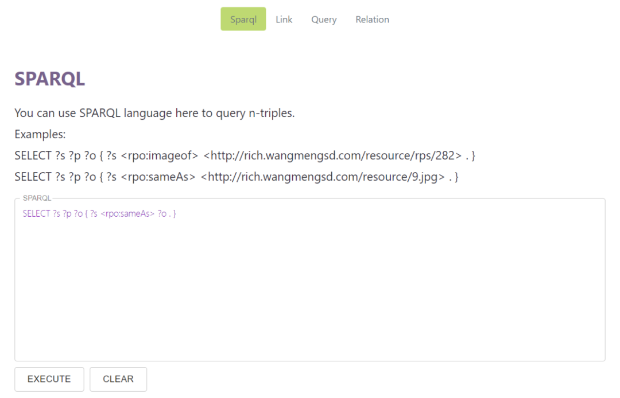Click the <rpo:imageof> predicate in example
This screenshot has height=398, width=620.
(x=160, y=155)
